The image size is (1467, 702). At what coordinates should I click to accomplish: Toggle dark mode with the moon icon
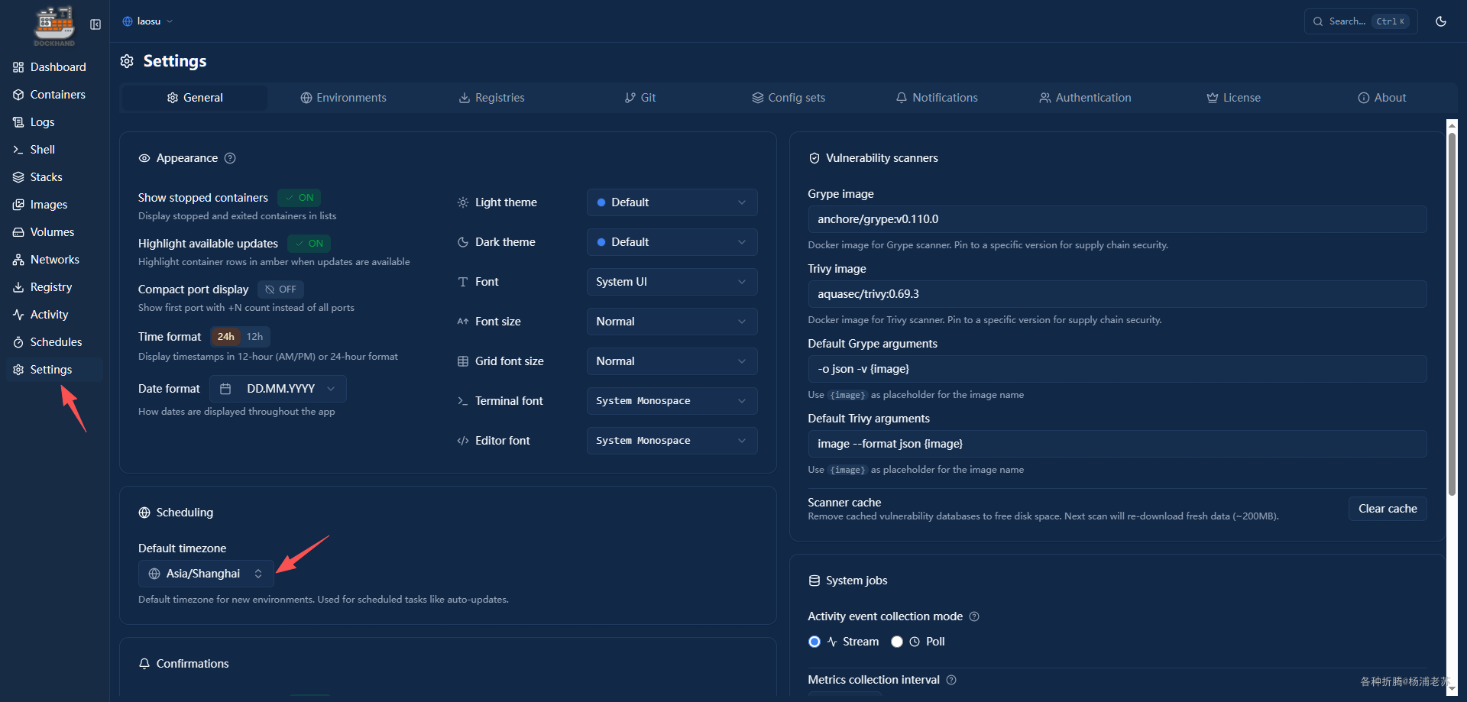point(1441,21)
